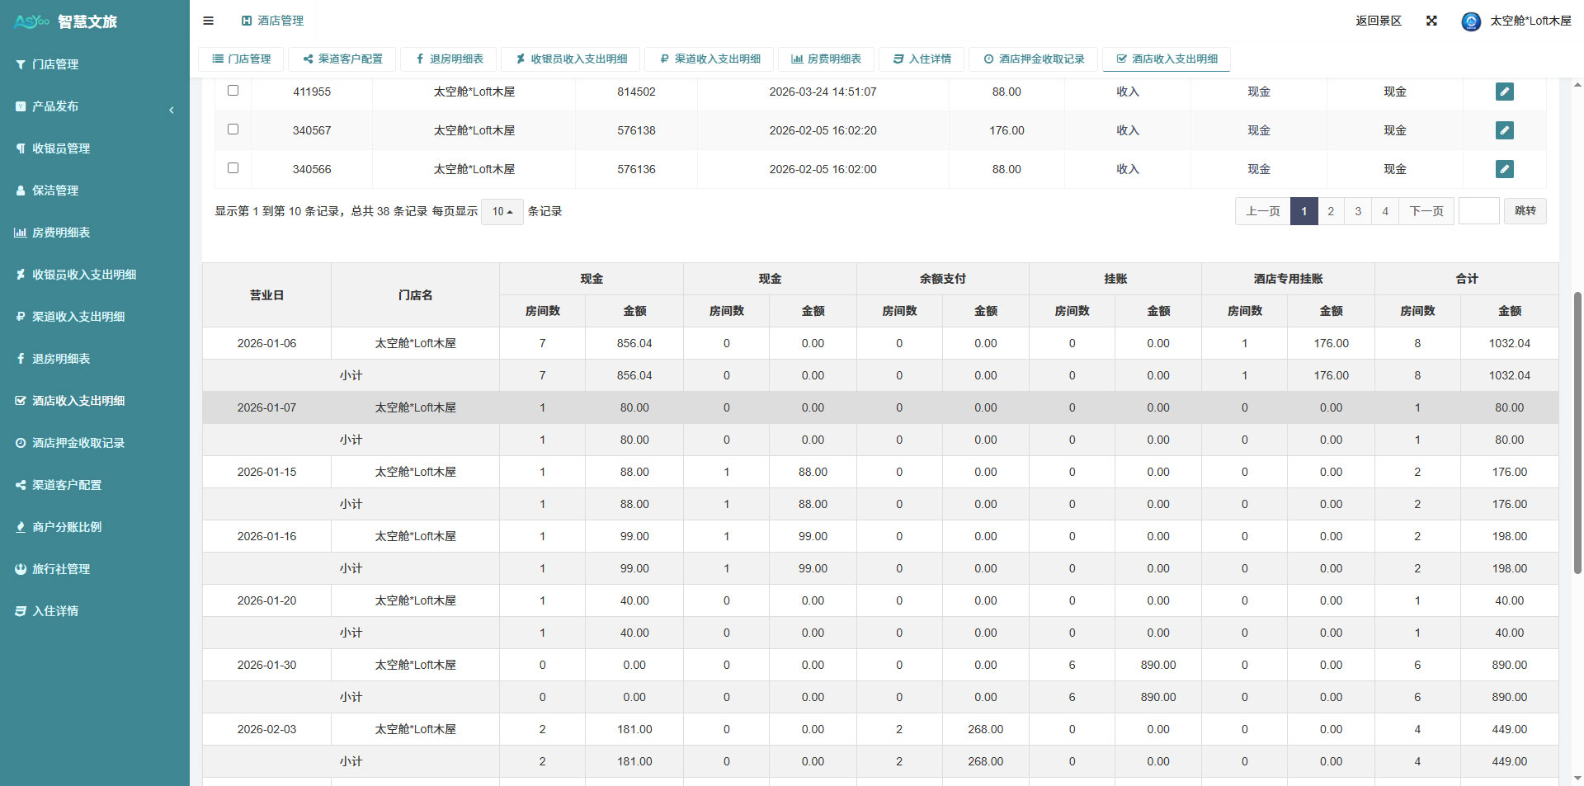Switch to the 收银员收入支出明细 tab
The width and height of the screenshot is (1584, 786).
(571, 59)
